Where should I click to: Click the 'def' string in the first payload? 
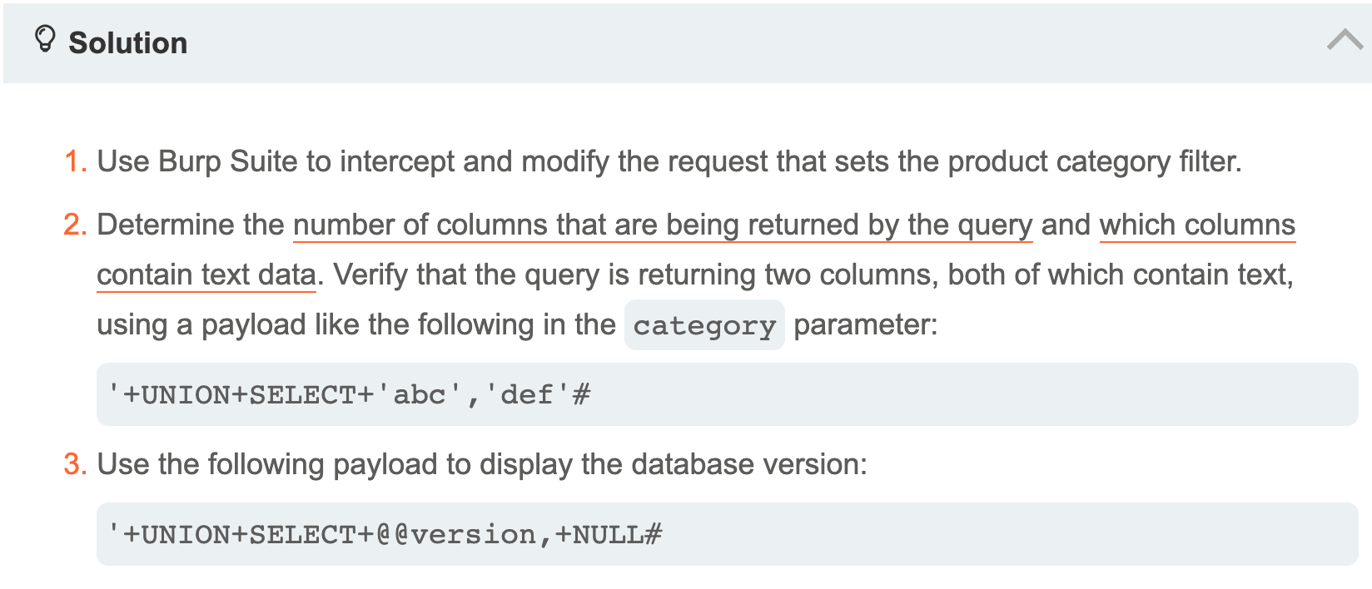(x=526, y=394)
